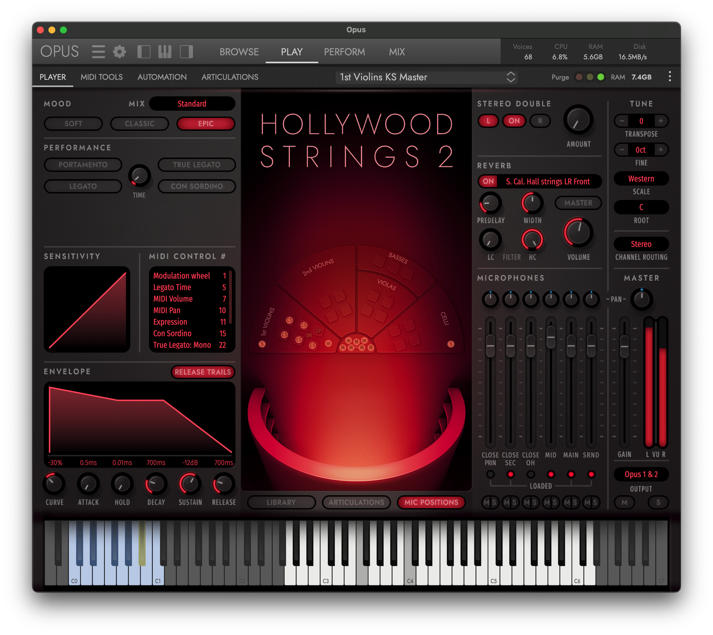Enable Con Sordino performance mode

tap(197, 186)
